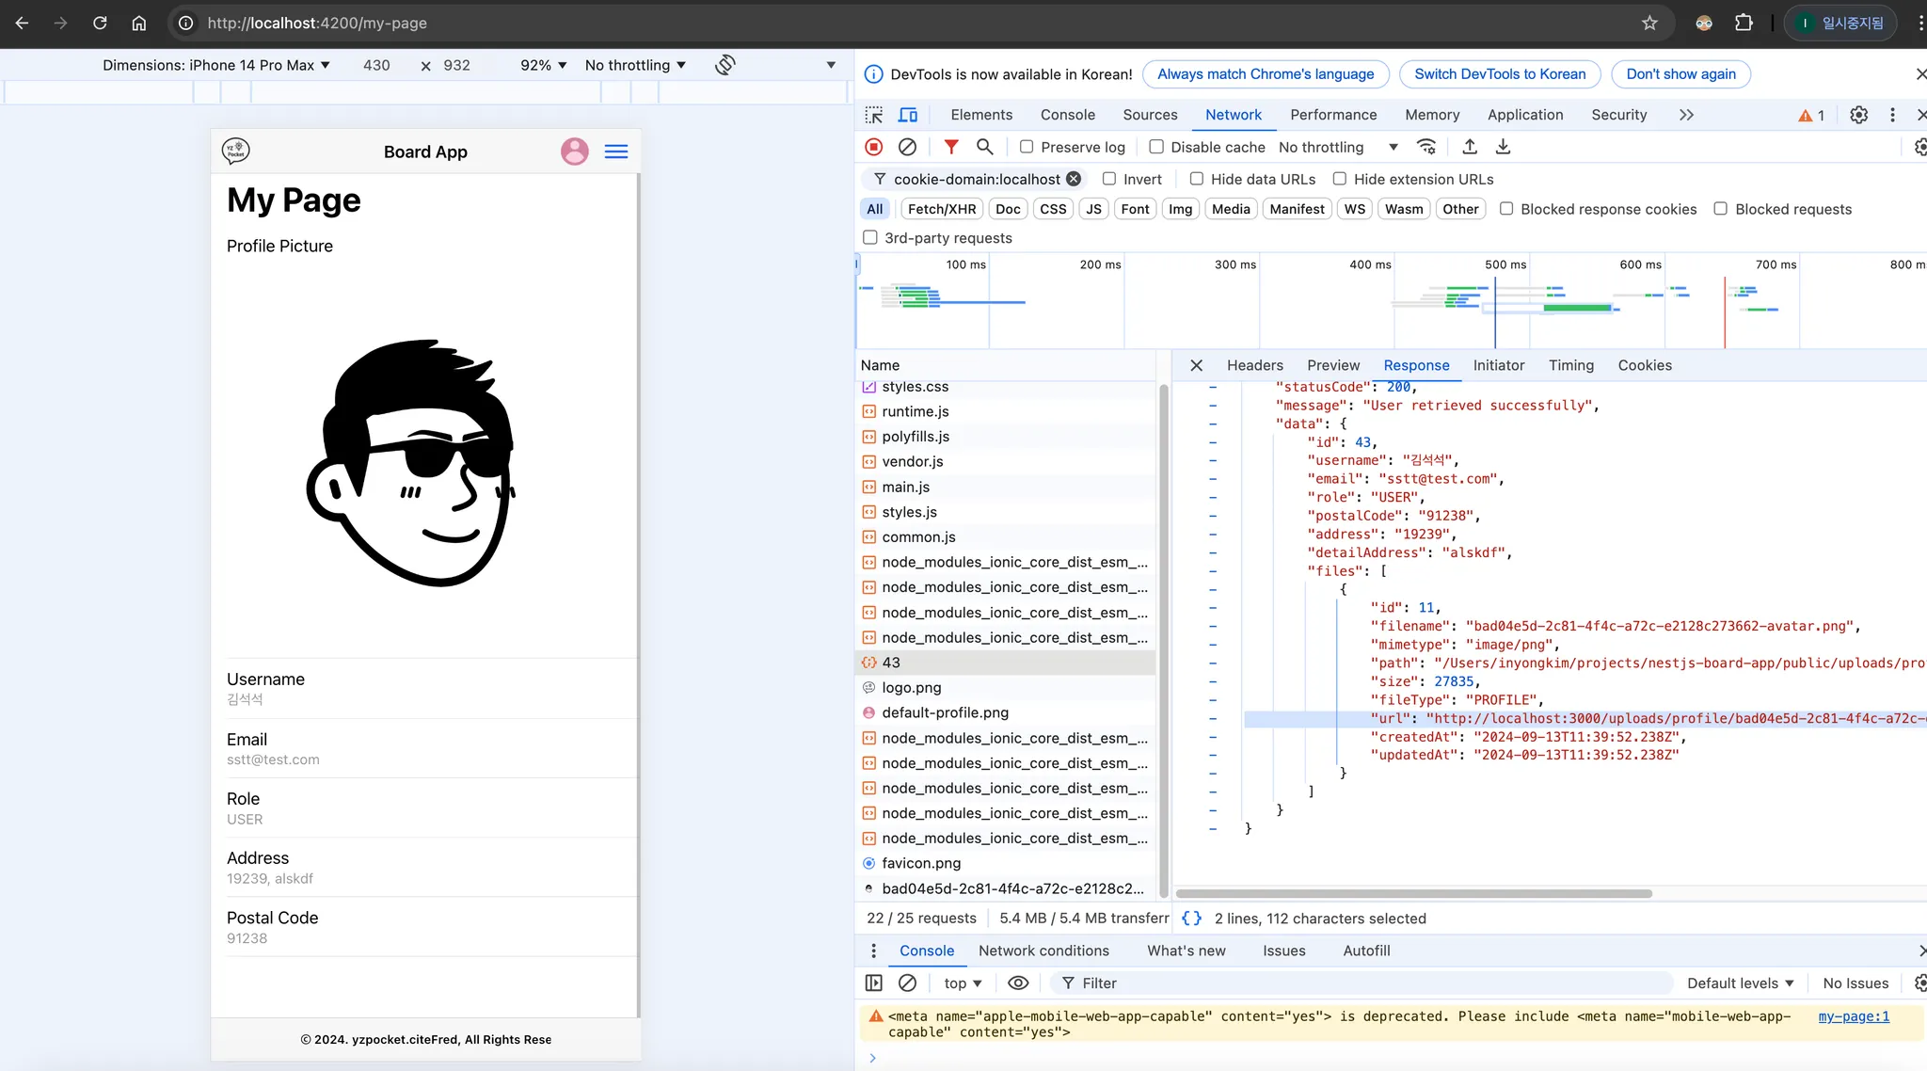Switch to the Headers tab

1254,365
